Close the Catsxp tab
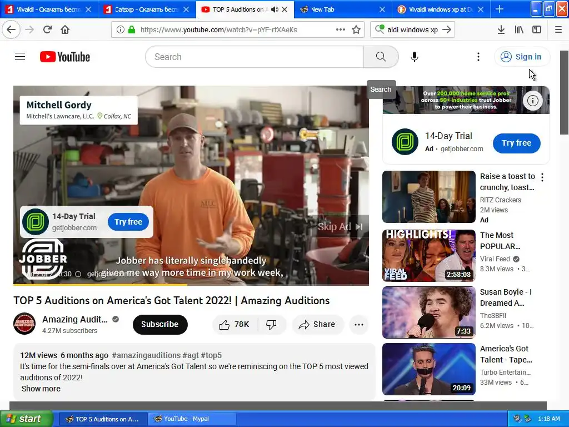This screenshot has height=427, width=569. coord(186,9)
